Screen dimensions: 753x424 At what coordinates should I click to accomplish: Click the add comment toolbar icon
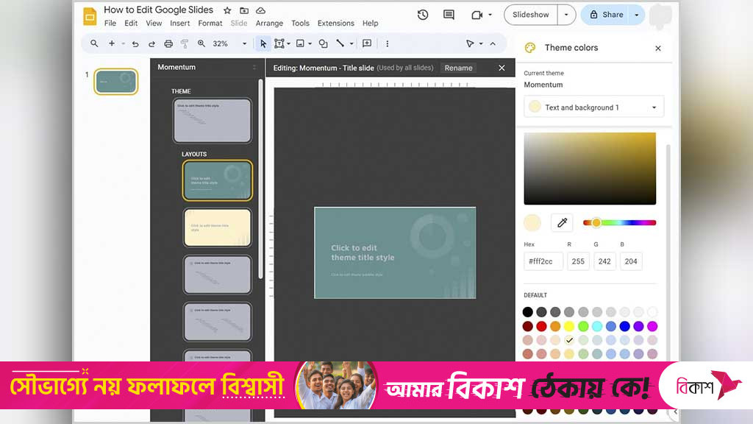[367, 44]
